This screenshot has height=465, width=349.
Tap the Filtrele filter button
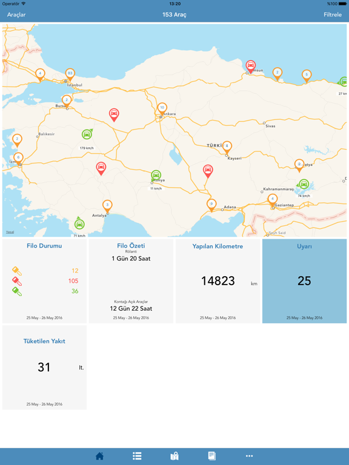tap(333, 15)
